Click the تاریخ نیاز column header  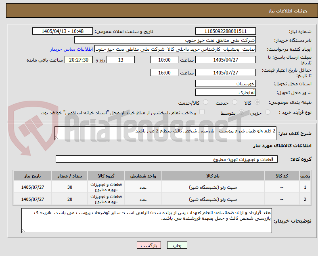(x=32, y=176)
